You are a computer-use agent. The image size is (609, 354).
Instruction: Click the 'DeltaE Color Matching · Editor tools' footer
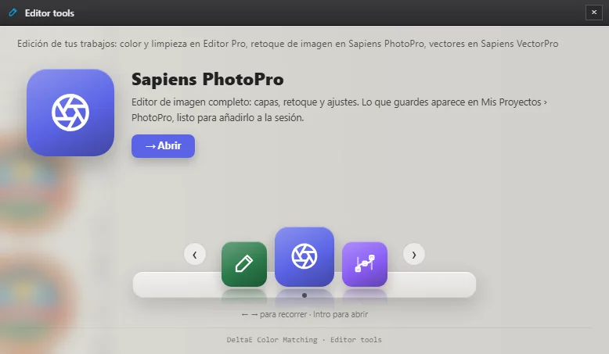(x=304, y=340)
